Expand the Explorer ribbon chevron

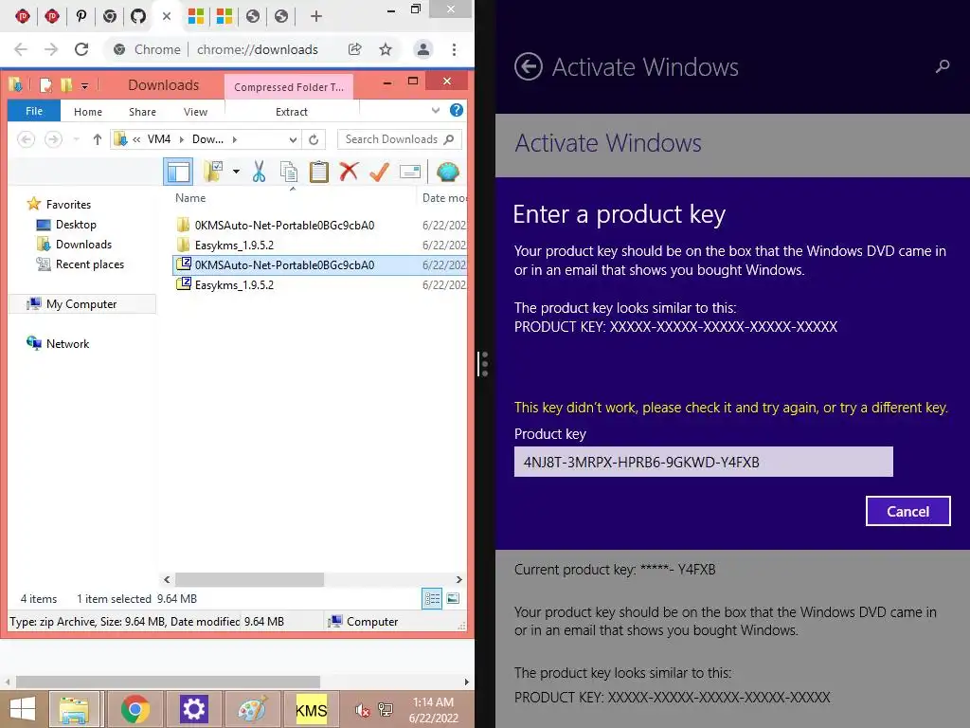point(436,111)
